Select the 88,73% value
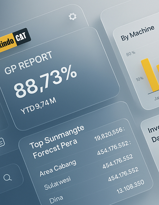The width and height of the screenshot is (159, 205). [45, 81]
